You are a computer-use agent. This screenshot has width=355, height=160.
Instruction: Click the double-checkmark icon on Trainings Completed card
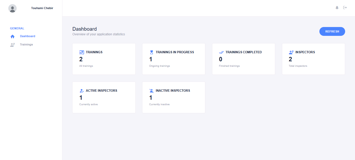tap(221, 52)
